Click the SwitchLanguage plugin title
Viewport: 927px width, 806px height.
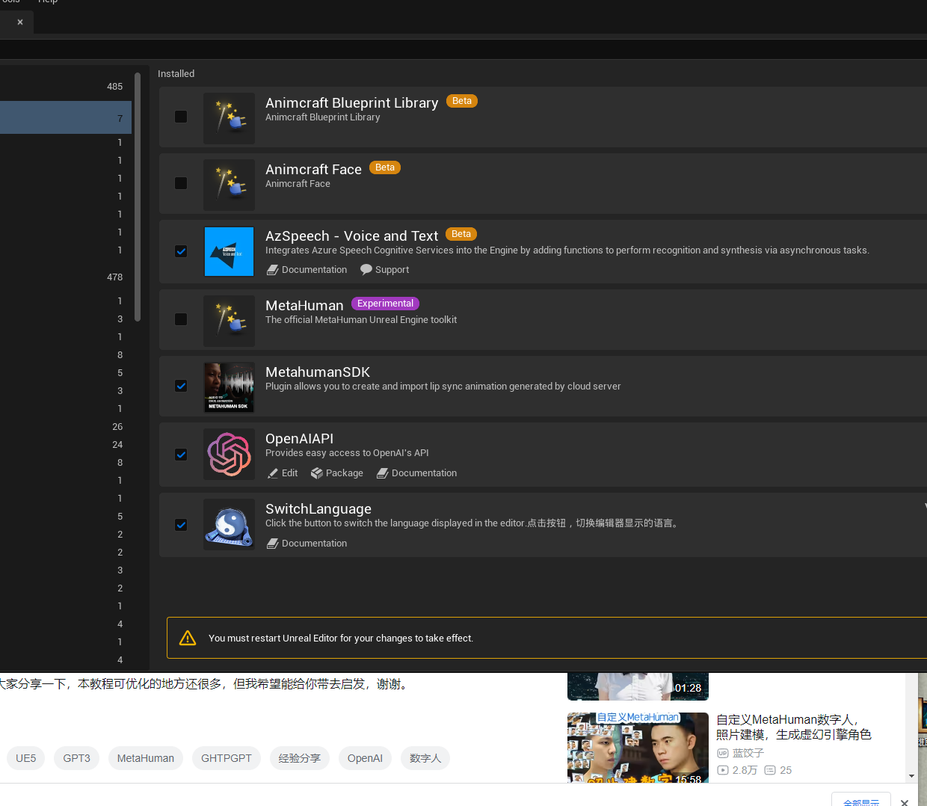(318, 508)
